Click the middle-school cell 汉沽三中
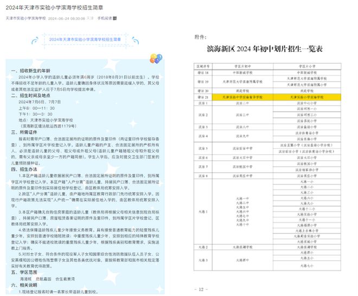The image size is (358, 296). tap(242, 115)
